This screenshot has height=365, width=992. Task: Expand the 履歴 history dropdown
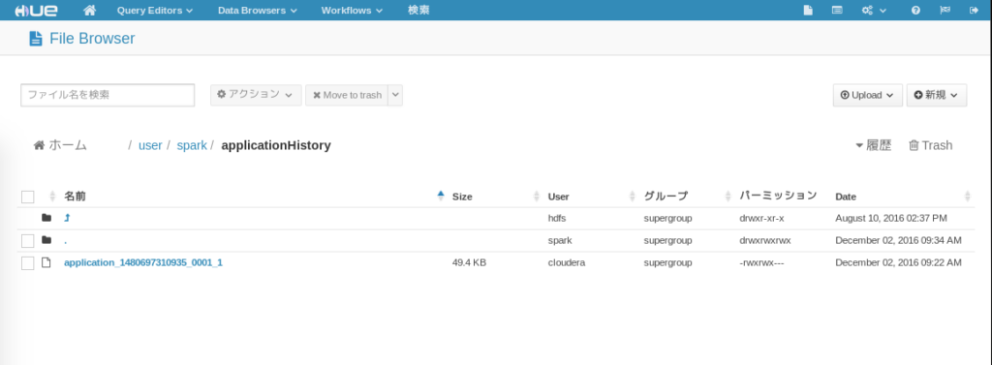[x=874, y=145]
